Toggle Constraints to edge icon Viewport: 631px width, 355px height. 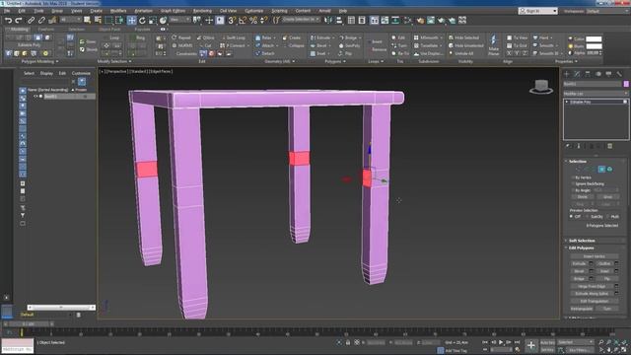tap(212, 53)
